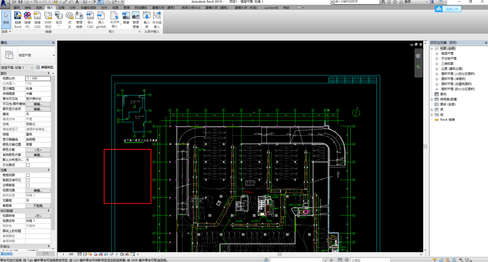Open the Manage (管理) ribbon tab

click(x=126, y=8)
